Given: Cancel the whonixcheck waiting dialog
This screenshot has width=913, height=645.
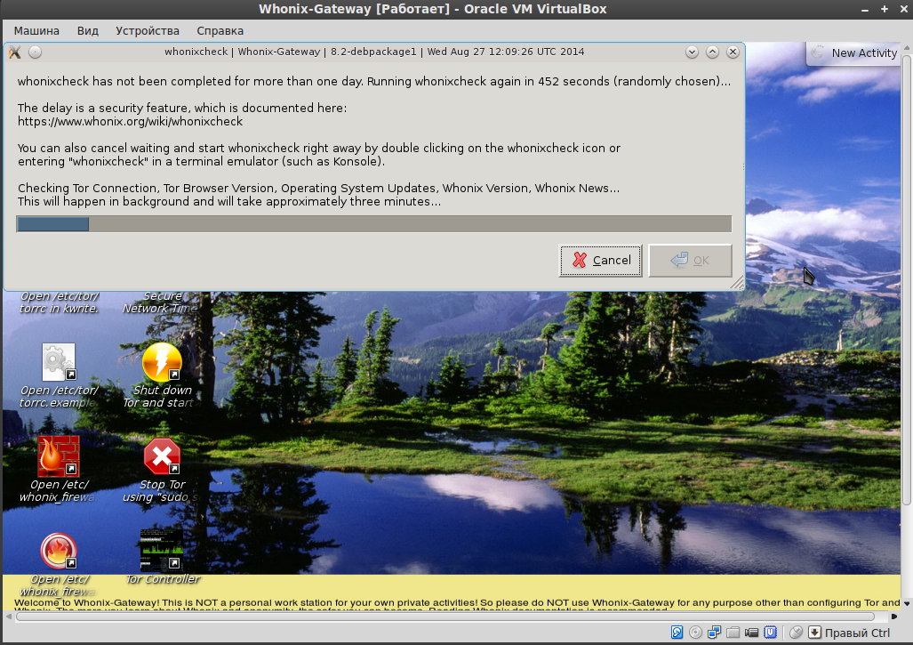Looking at the screenshot, I should tap(600, 261).
